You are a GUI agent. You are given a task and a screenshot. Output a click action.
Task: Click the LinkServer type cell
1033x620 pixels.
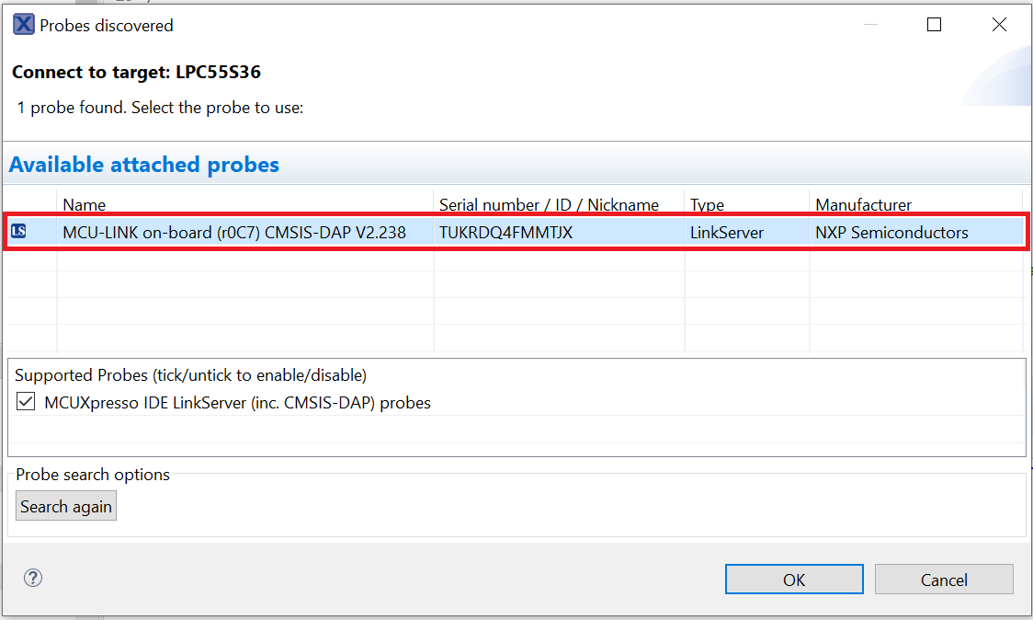coord(726,233)
